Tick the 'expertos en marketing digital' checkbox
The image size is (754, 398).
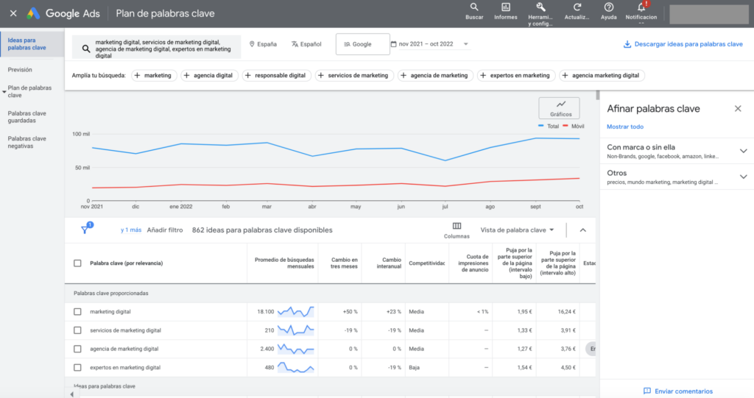coord(77,368)
